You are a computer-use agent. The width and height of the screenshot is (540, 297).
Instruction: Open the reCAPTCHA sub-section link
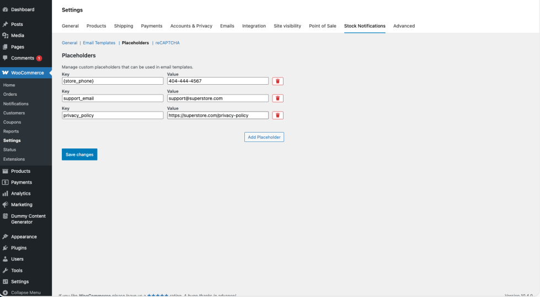tap(167, 43)
